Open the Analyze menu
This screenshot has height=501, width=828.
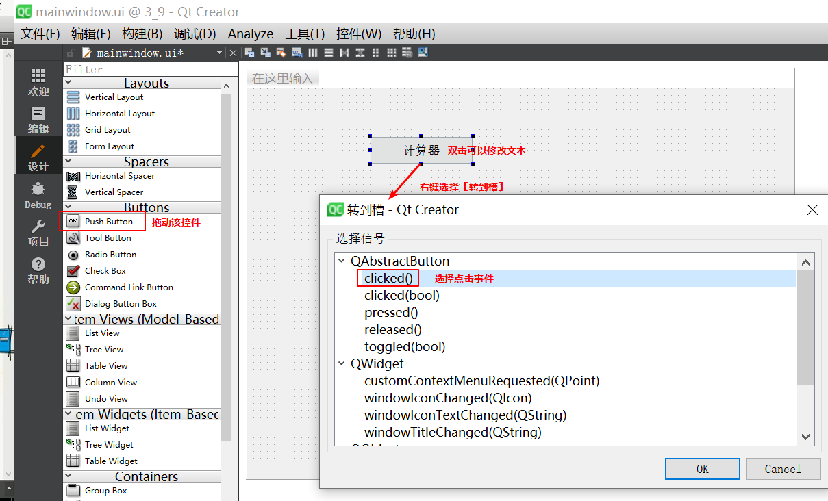tap(251, 34)
